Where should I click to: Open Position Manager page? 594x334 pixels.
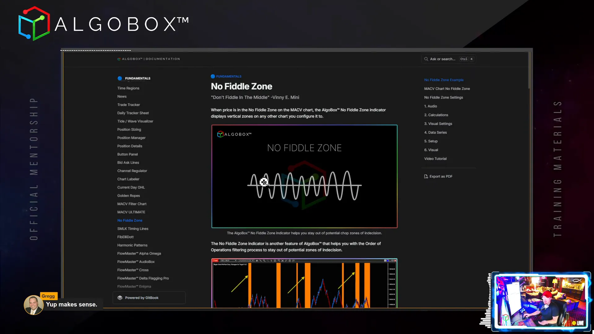point(131,138)
